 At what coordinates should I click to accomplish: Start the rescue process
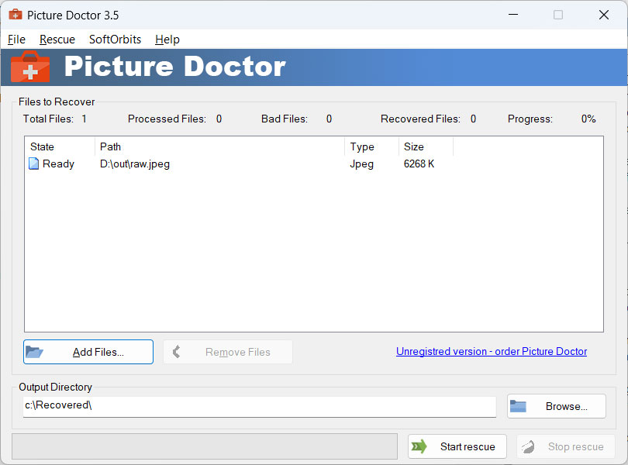(x=457, y=446)
